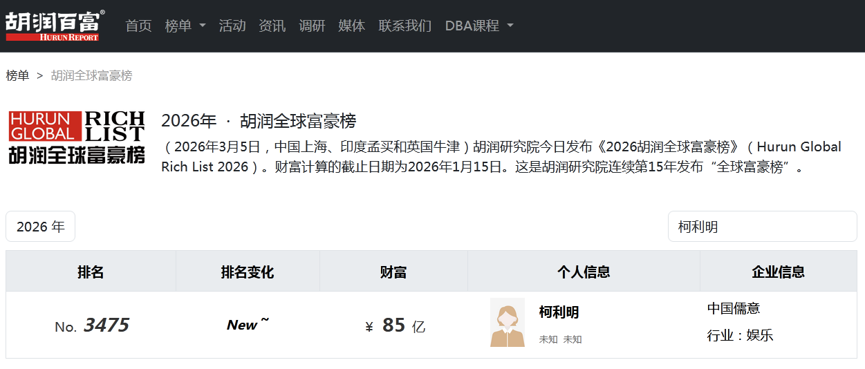Open the 2026 年 year selector
The image size is (865, 369).
point(40,227)
